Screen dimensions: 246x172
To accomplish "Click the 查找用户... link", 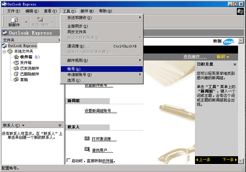I will [102, 150].
